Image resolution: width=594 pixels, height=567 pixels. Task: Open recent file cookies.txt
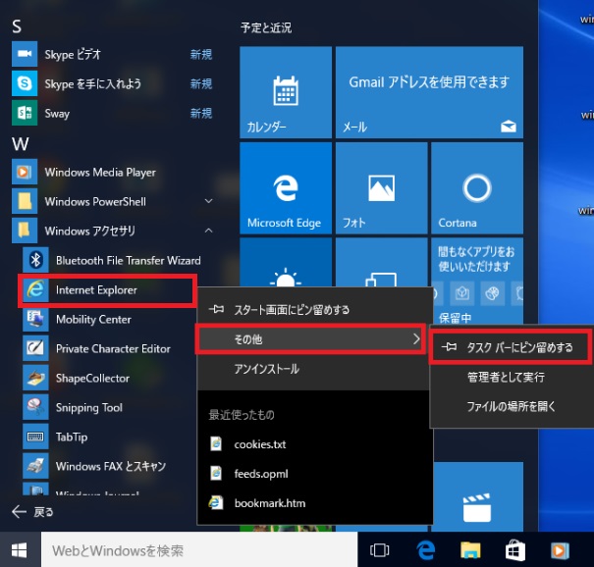pyautogui.click(x=315, y=444)
